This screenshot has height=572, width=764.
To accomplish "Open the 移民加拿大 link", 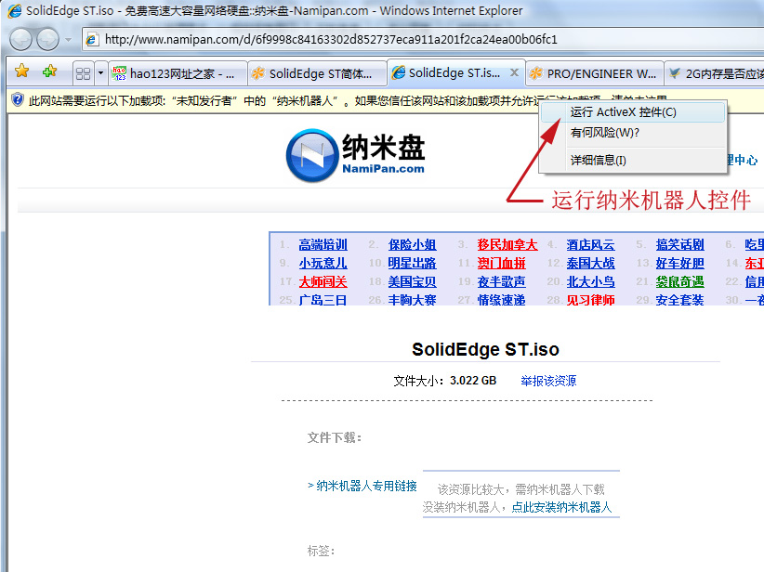I will 507,244.
